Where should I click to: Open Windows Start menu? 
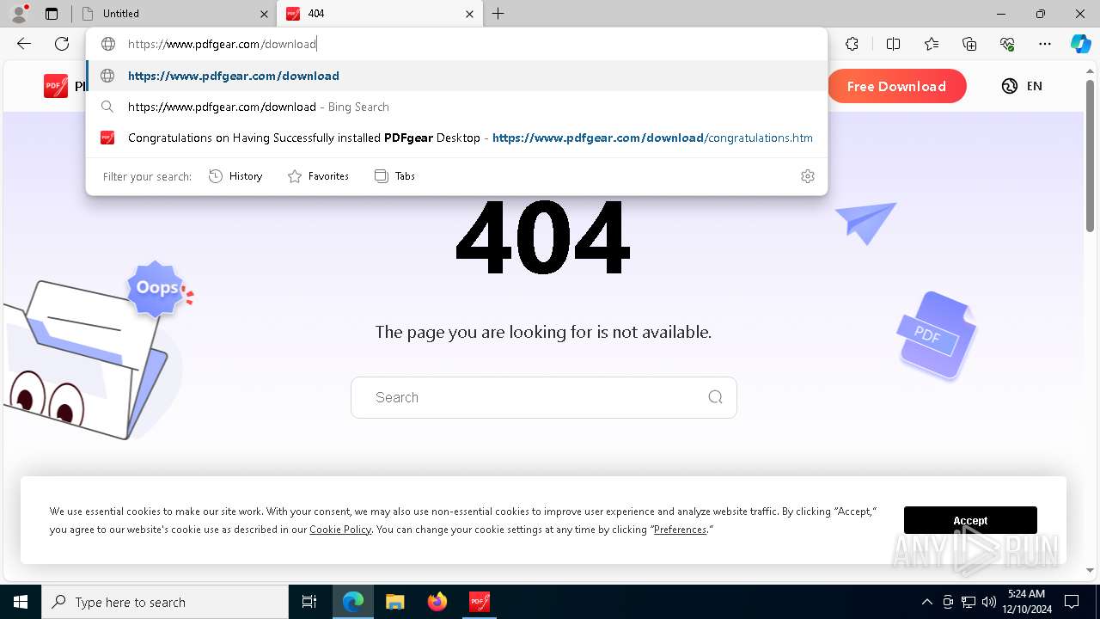(x=21, y=602)
